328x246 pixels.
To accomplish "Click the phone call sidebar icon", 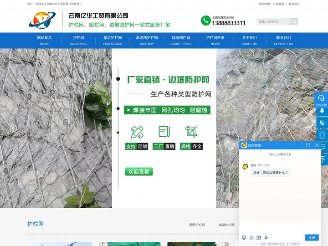I will [x=322, y=123].
